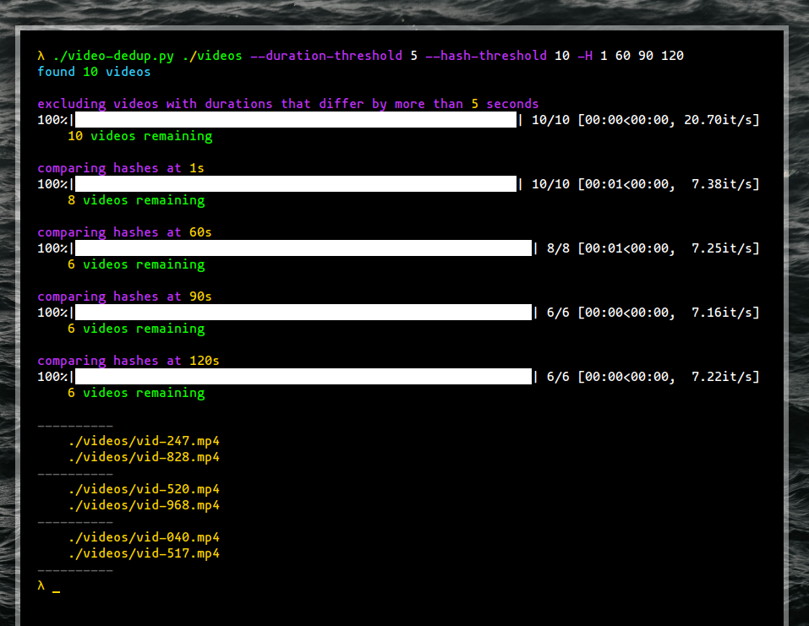
Task: Click the ./videos/vid-040.mp4 file path
Action: click(x=144, y=537)
